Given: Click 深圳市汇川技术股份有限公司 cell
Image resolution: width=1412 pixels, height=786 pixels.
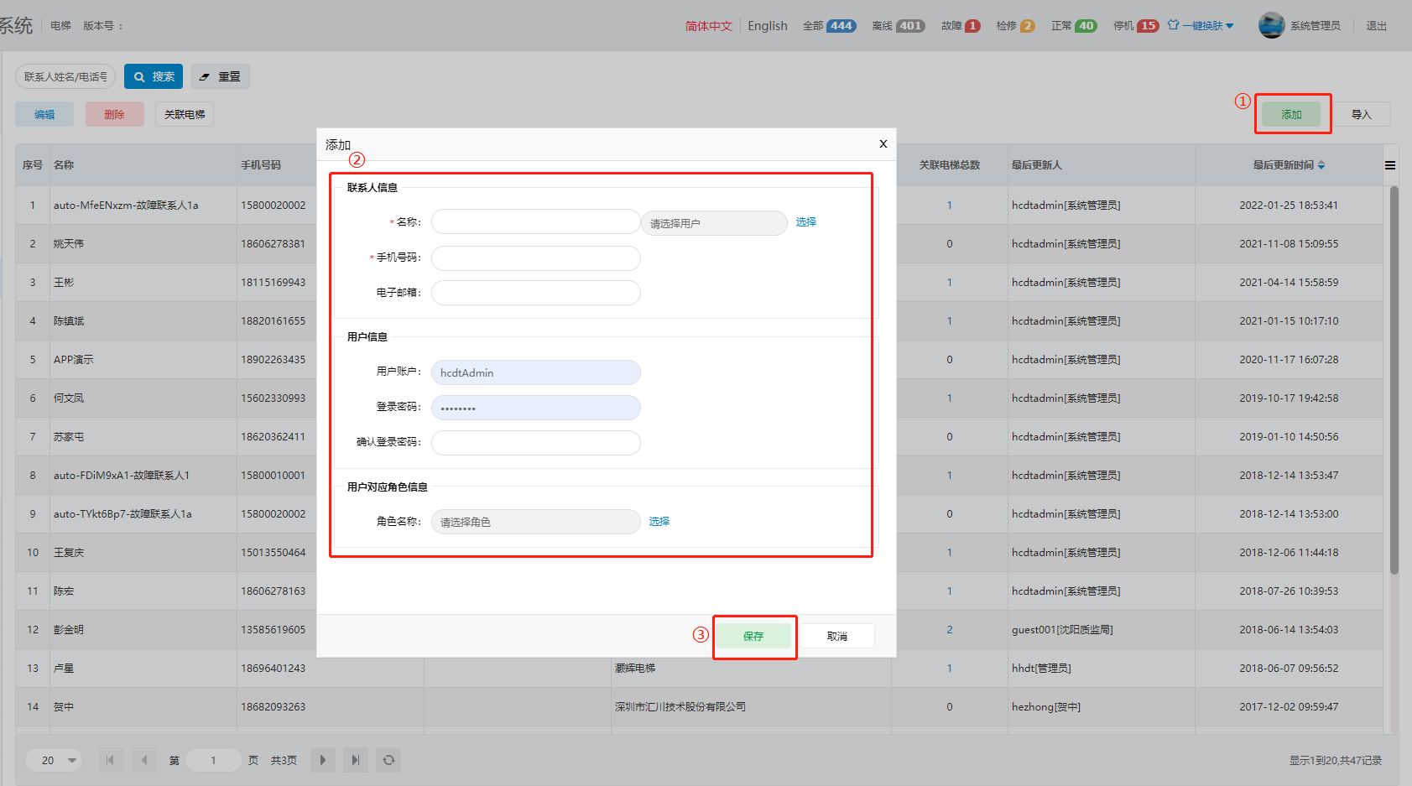Looking at the screenshot, I should click(x=680, y=707).
